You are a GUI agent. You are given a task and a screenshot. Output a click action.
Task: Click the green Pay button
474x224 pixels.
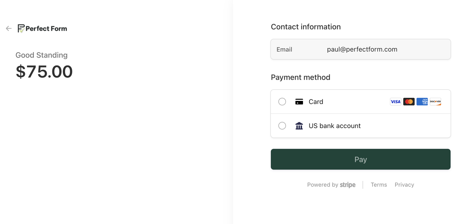pyautogui.click(x=361, y=159)
